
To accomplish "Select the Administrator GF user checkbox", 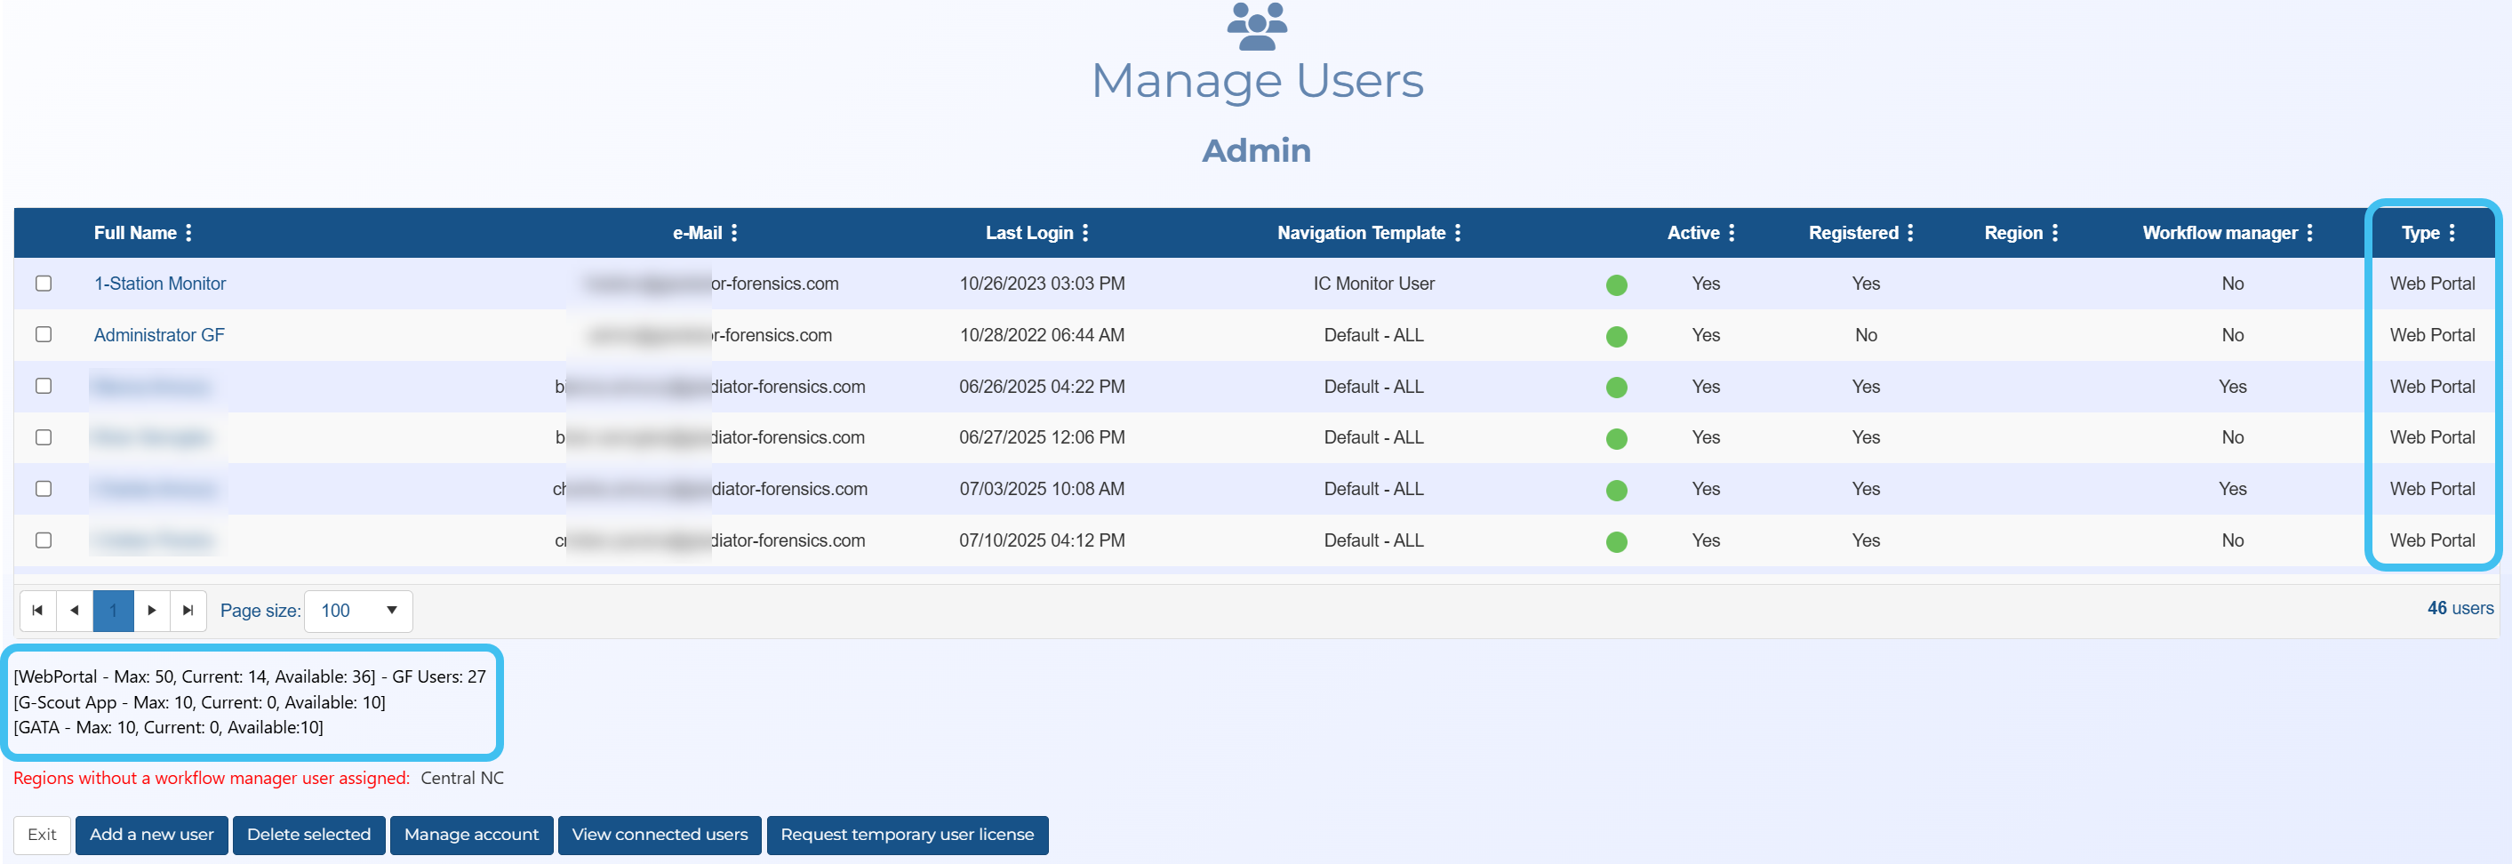I will [44, 334].
